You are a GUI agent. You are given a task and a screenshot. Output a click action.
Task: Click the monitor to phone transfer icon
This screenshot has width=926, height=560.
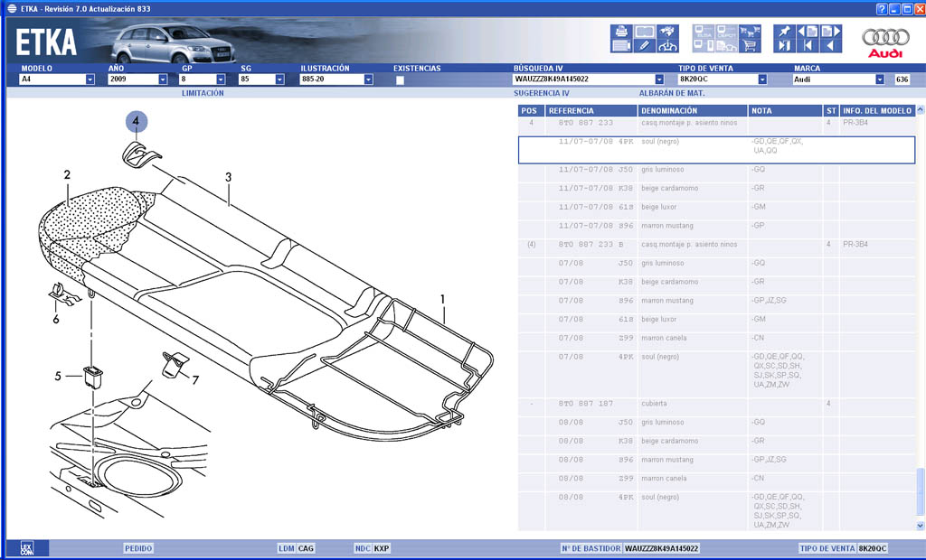[x=704, y=45]
